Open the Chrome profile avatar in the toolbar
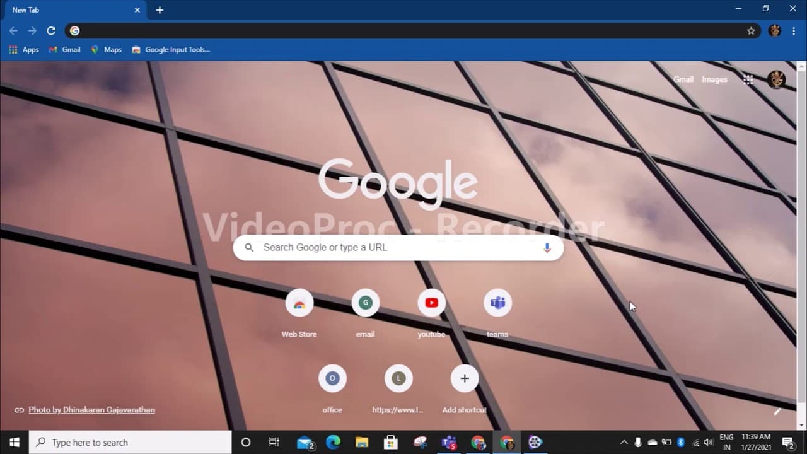The image size is (807, 454). tap(775, 30)
